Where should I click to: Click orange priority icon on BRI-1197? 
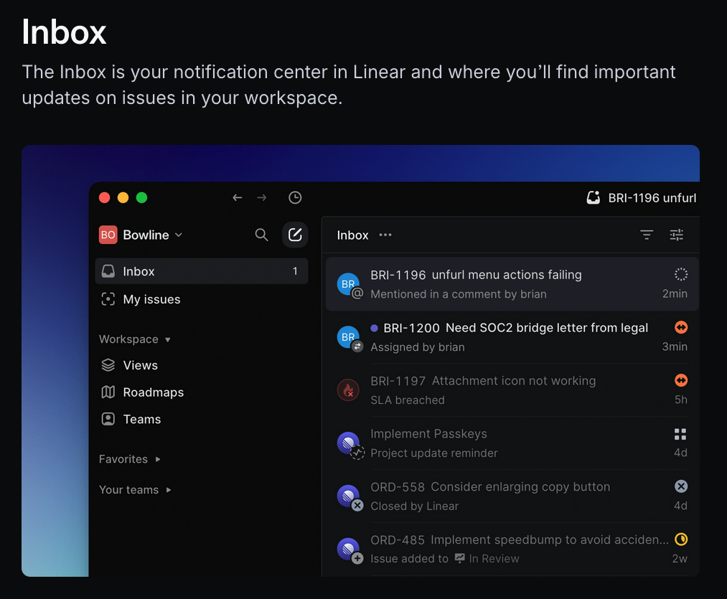[x=680, y=380]
